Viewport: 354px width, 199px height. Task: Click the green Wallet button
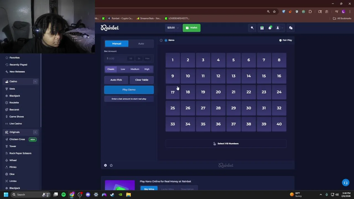[191, 28]
